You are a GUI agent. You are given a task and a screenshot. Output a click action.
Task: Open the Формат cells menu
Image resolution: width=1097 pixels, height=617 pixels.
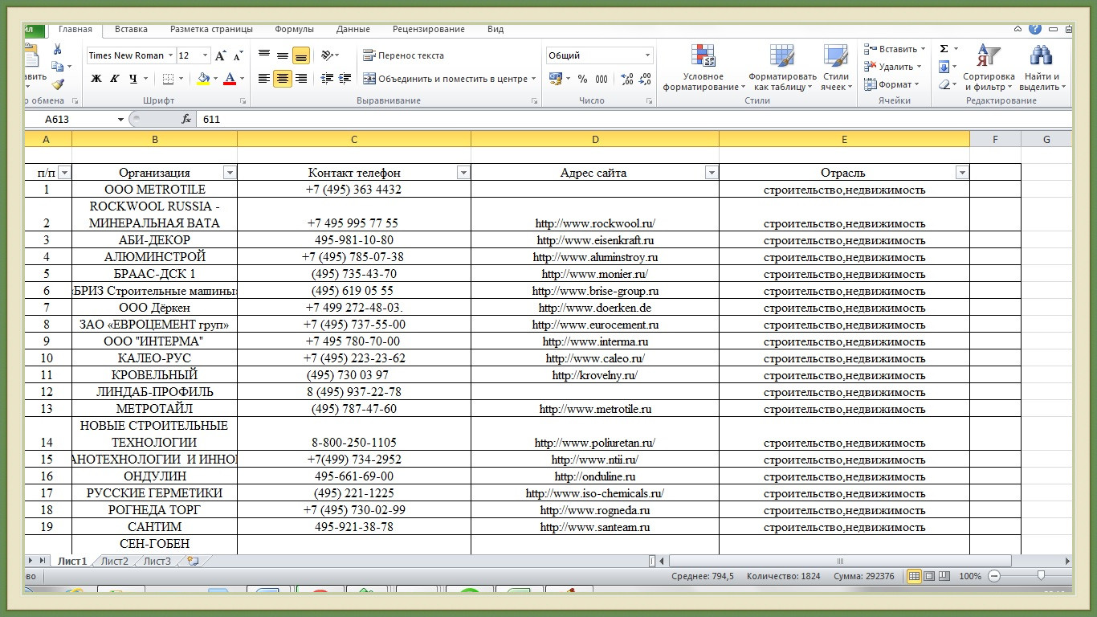tap(891, 84)
